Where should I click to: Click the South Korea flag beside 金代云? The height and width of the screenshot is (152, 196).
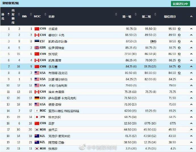37,130
